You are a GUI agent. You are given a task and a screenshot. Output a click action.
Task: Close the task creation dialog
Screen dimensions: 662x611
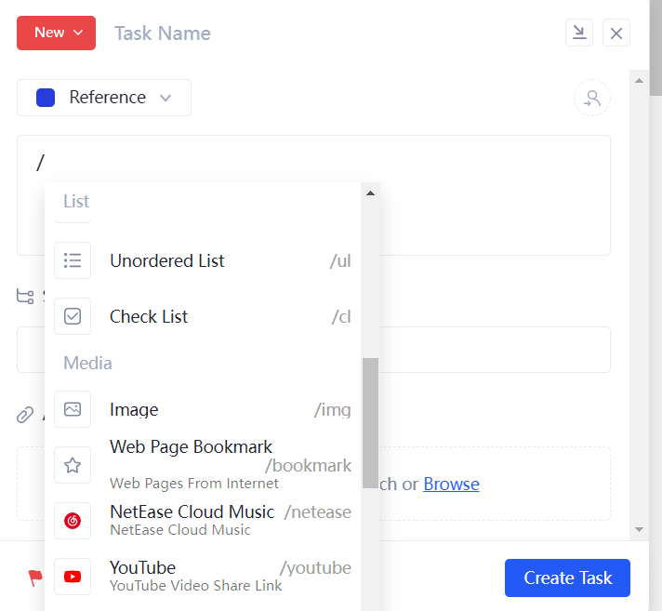pos(616,33)
